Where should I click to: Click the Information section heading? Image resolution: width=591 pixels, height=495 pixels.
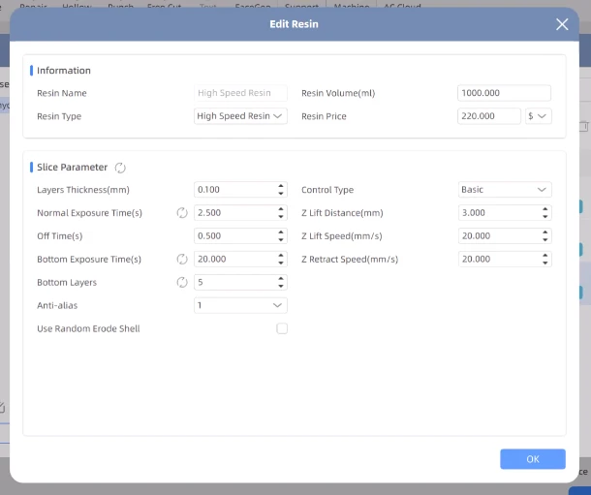[64, 71]
